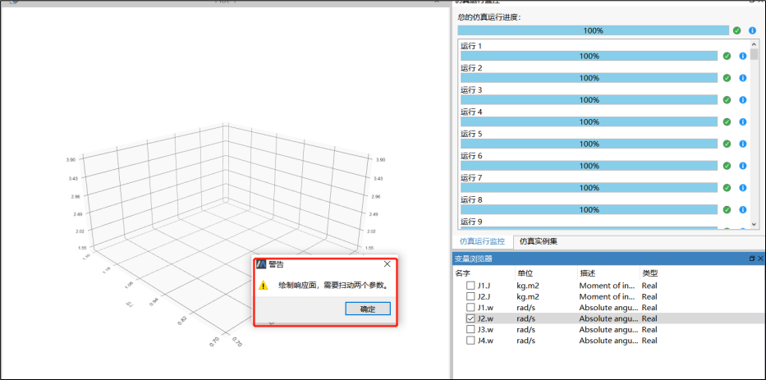Screen dimensions: 766x380
Task: Uncheck the J2.w variable checkbox
Action: (470, 318)
